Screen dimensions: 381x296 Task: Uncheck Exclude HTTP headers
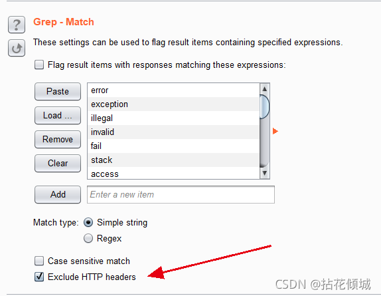39,277
